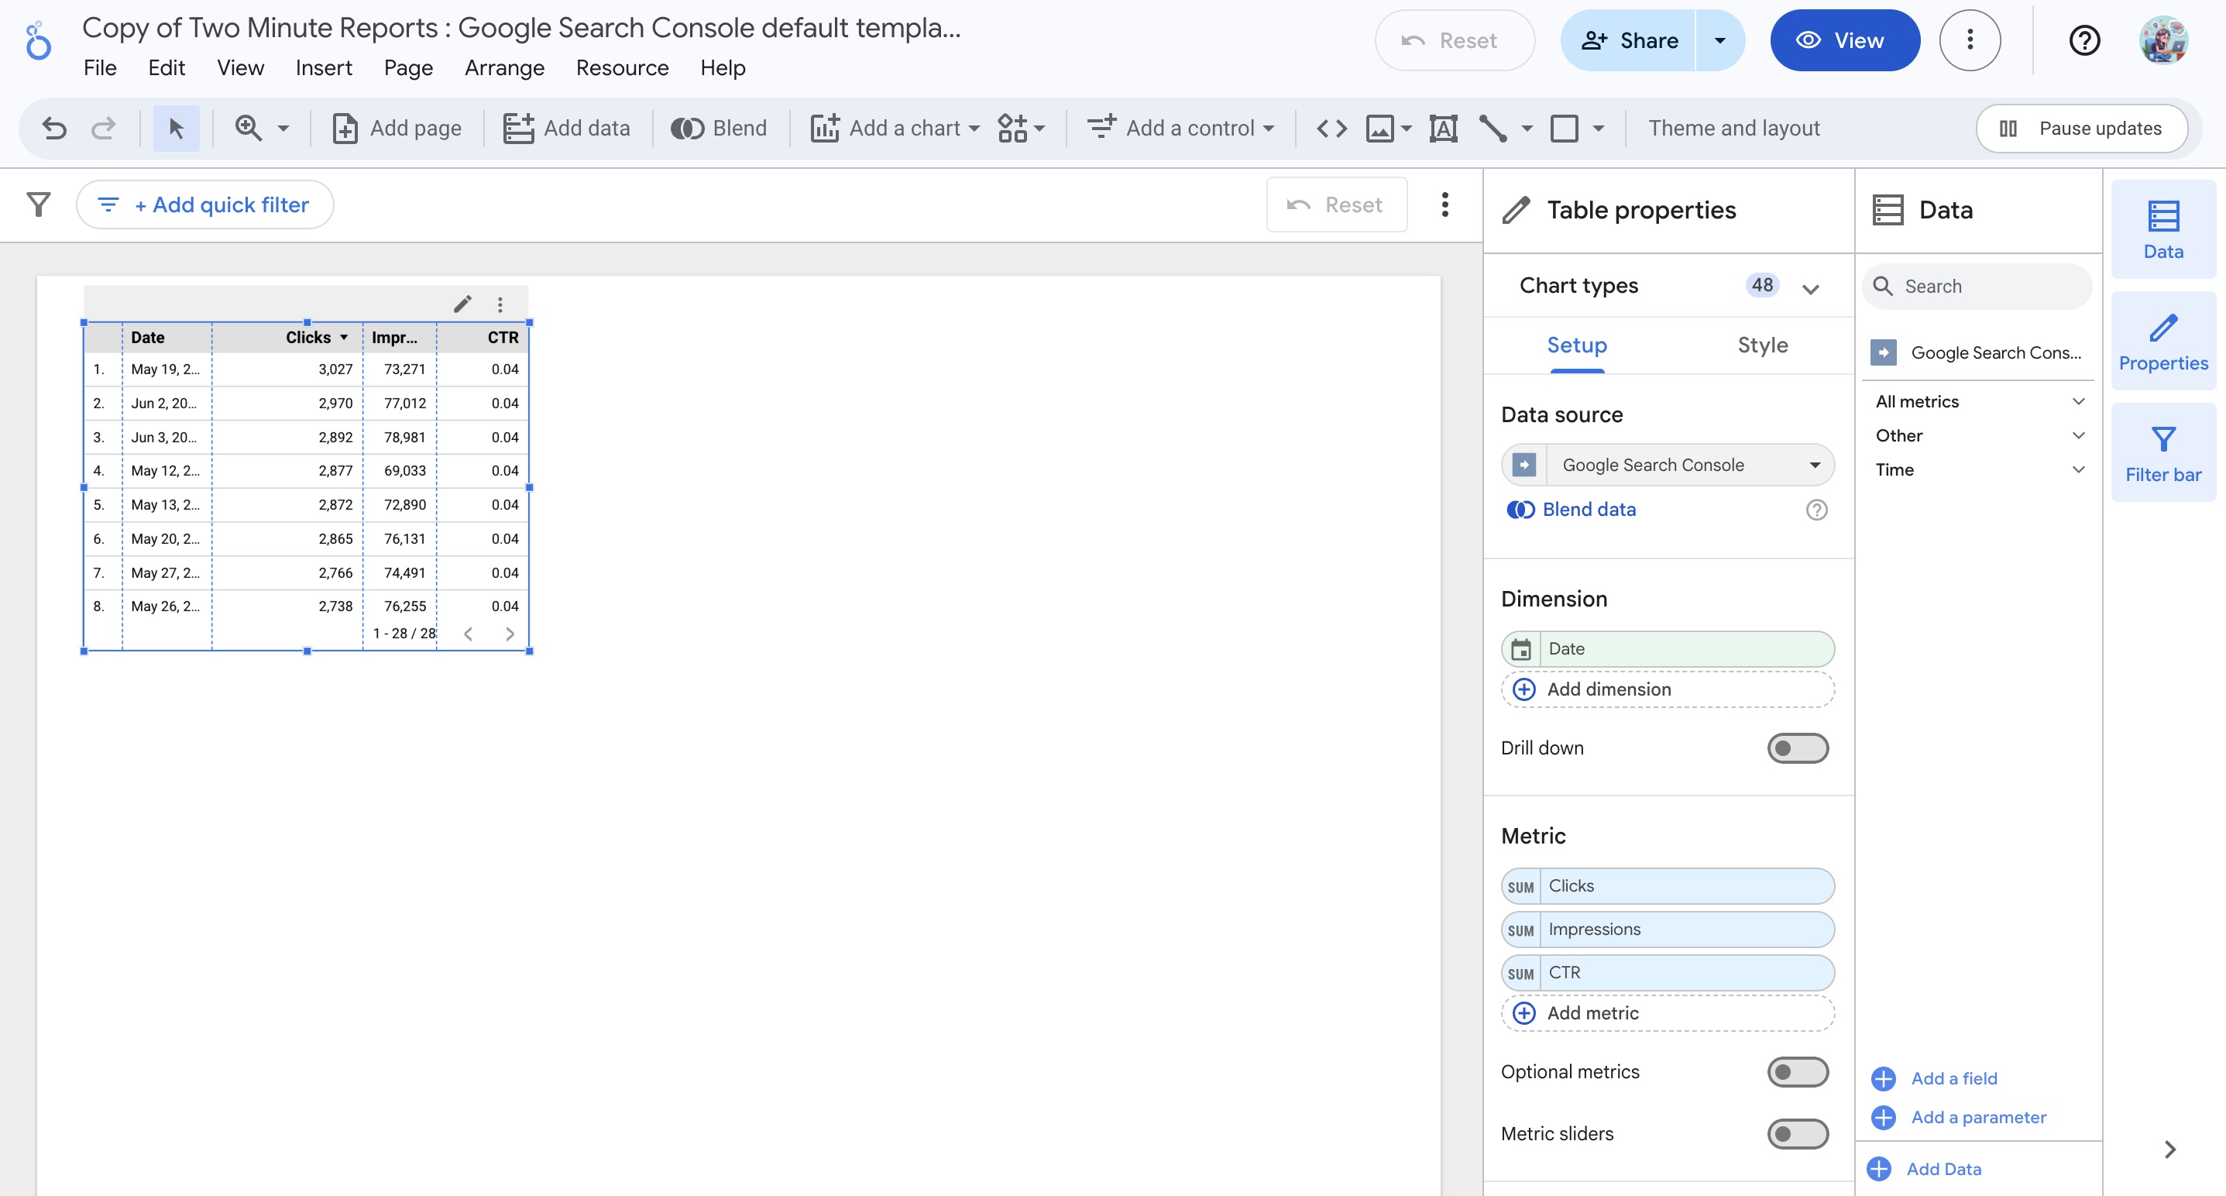Click the help question mark icon
Viewport: 2226px width, 1196px height.
(x=2084, y=40)
